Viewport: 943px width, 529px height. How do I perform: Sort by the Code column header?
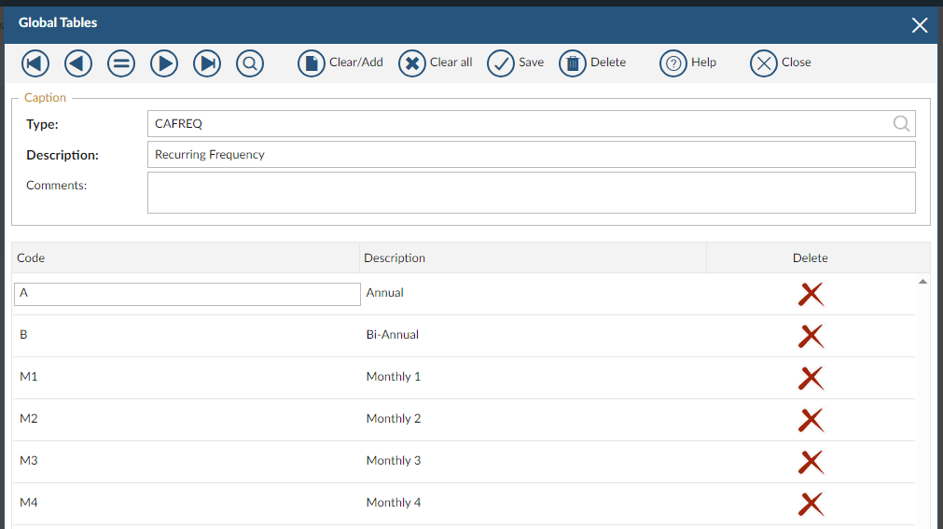186,258
